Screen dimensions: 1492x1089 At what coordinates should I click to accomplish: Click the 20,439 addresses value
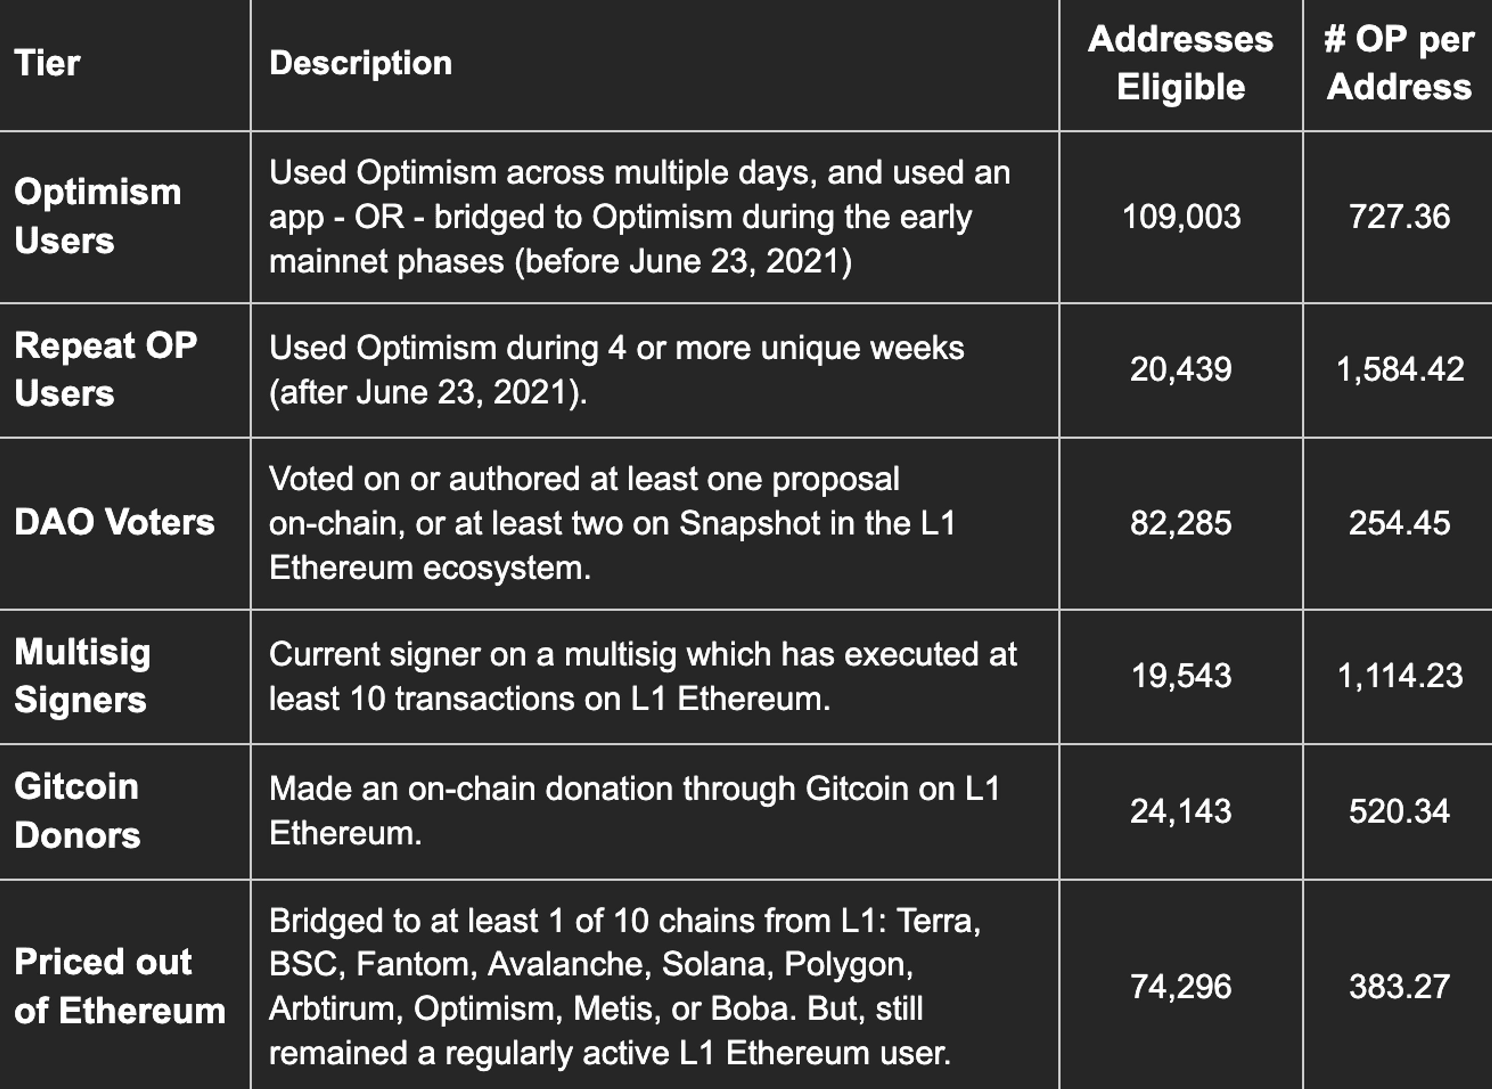coord(1181,369)
